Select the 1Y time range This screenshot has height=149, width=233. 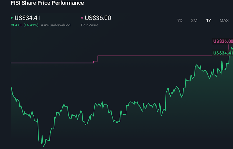tap(208, 20)
